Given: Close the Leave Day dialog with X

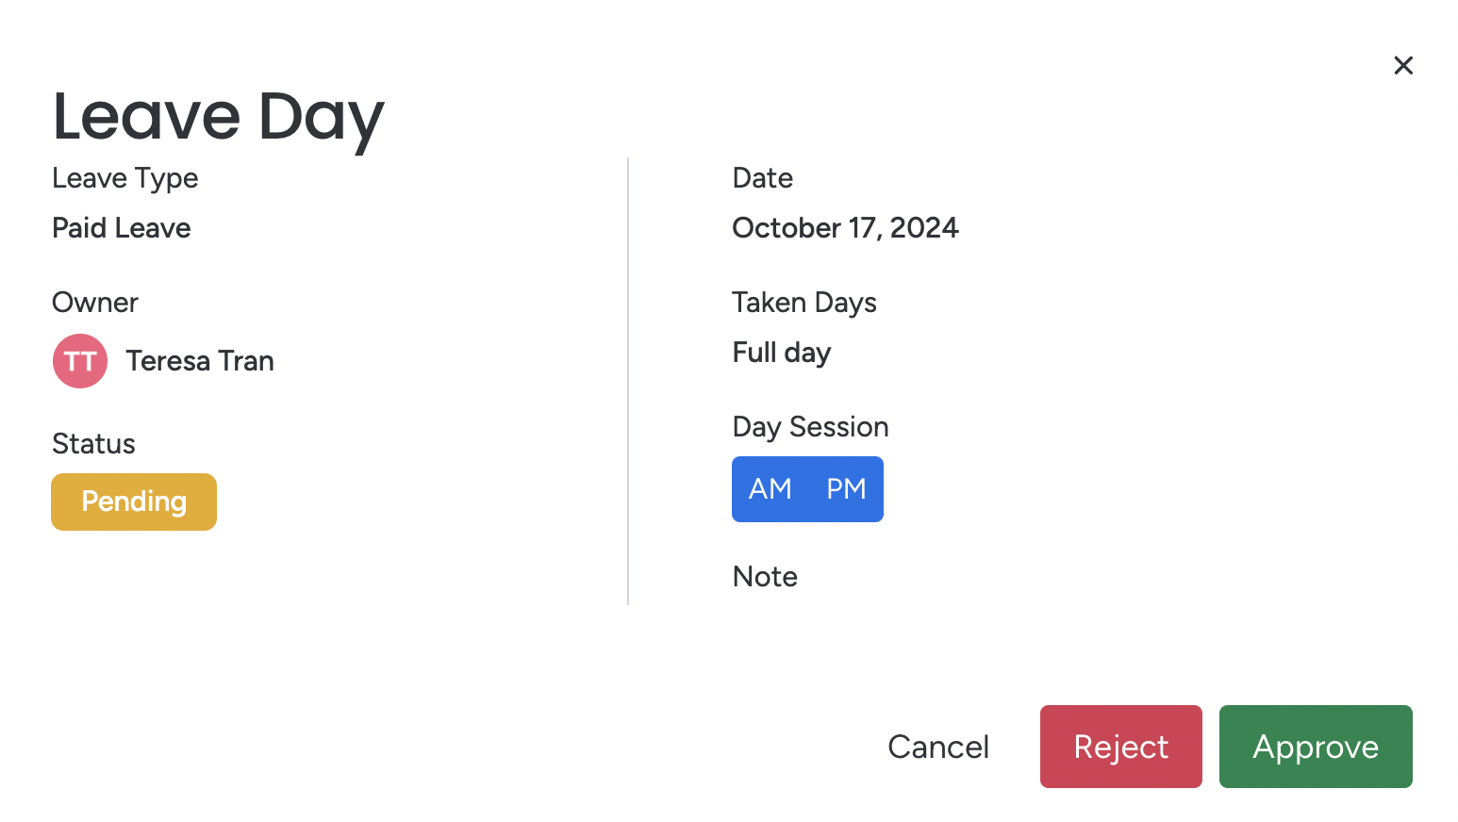Looking at the screenshot, I should (x=1403, y=65).
